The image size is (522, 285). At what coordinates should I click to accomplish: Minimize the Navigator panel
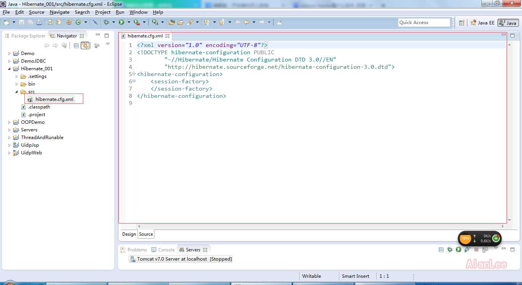[x=98, y=35]
